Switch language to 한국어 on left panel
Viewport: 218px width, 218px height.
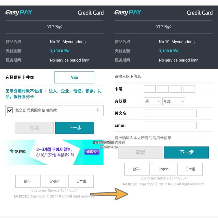coord(28,181)
